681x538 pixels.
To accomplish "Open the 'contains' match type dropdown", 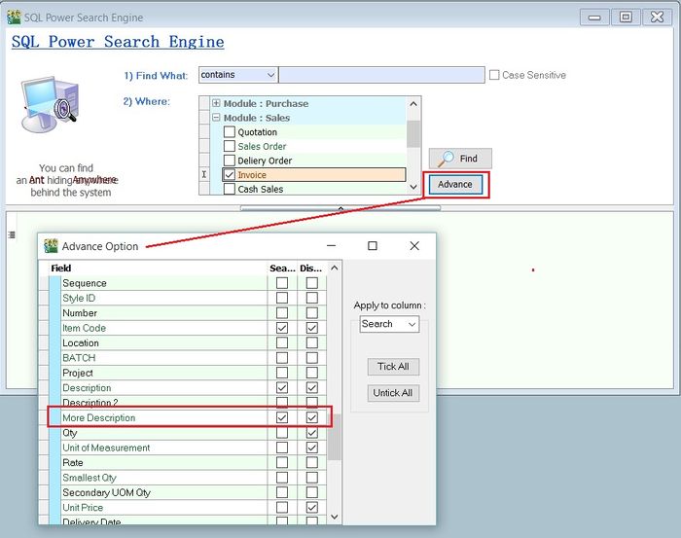I will point(270,75).
